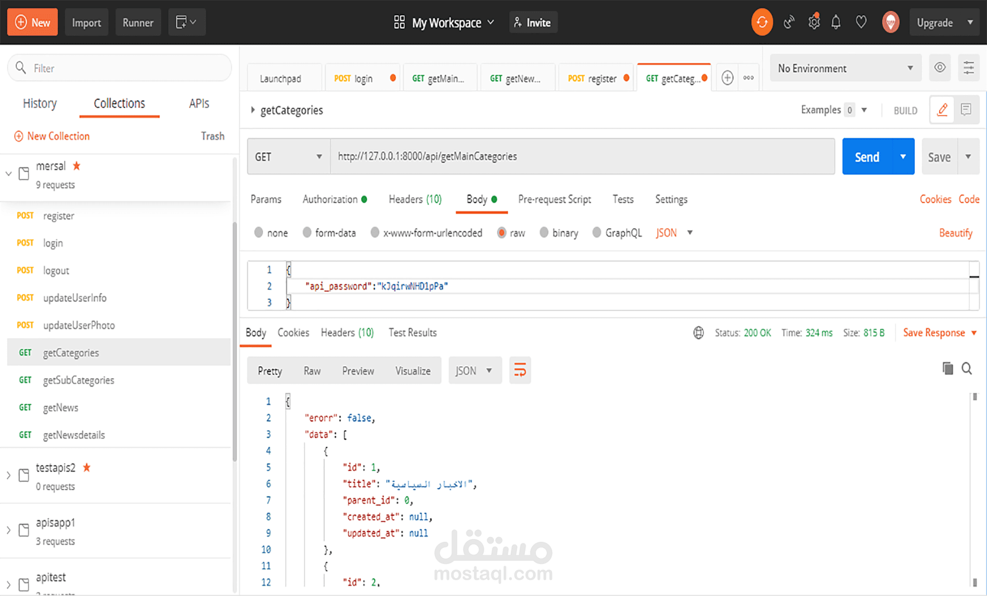Select the form-data body radio button
Image resolution: width=987 pixels, height=596 pixels.
(307, 232)
